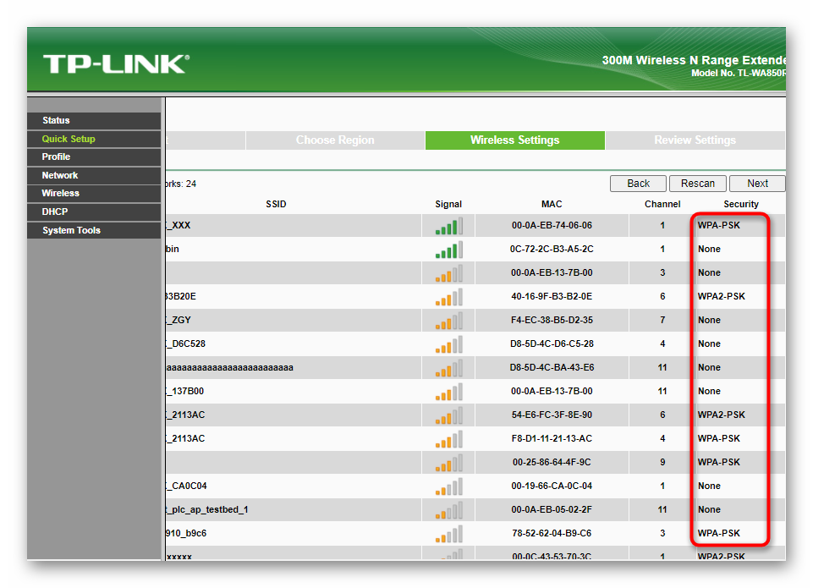Click signal strength icon of the 'bin' network

coord(449,250)
